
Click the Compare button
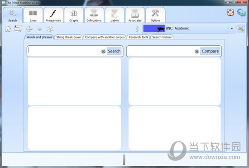pos(210,51)
